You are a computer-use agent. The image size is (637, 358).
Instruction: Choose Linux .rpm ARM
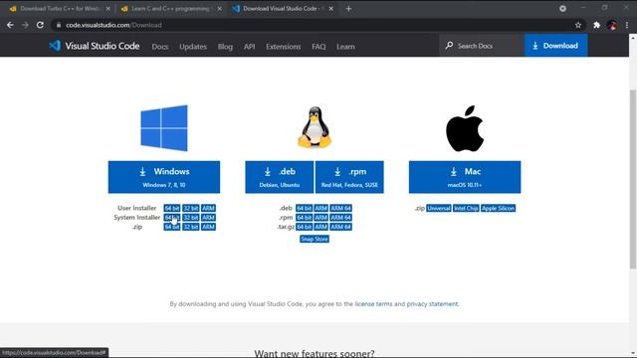pos(320,217)
